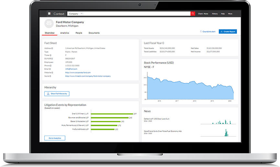Click the Snell & Wilmer L.L.P. bar
Image resolution: width=280 pixels, height=167 pixels.
(112, 114)
